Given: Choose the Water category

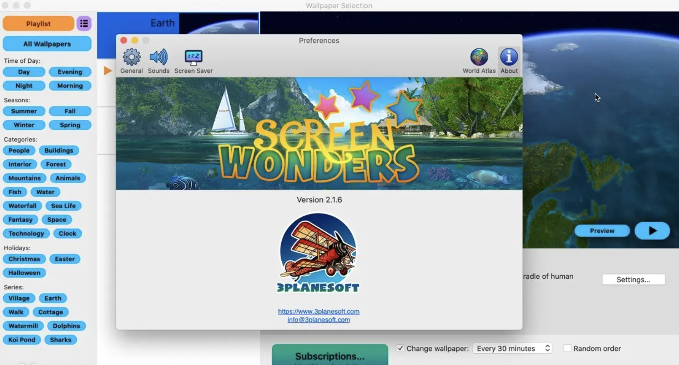Looking at the screenshot, I should click(45, 192).
